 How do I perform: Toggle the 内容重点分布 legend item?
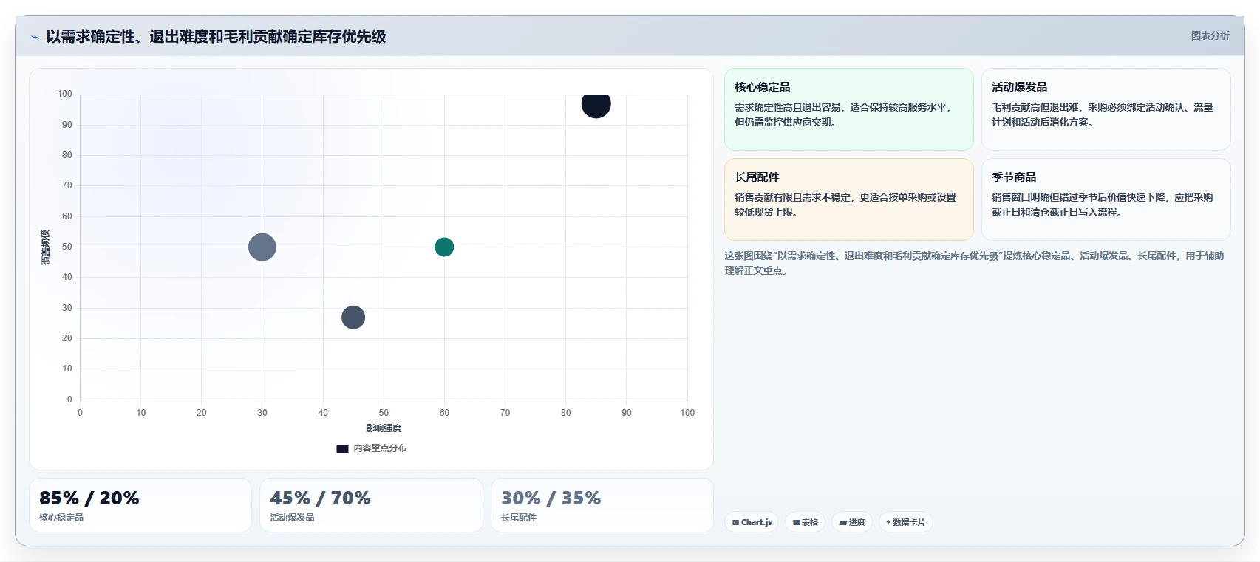372,448
